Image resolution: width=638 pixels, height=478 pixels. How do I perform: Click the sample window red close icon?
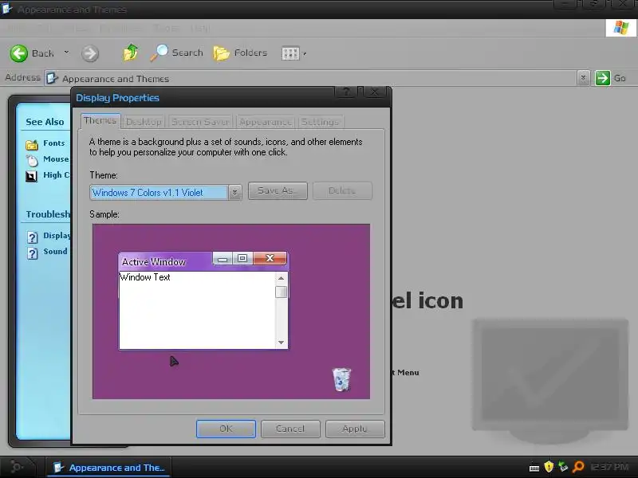pos(270,258)
